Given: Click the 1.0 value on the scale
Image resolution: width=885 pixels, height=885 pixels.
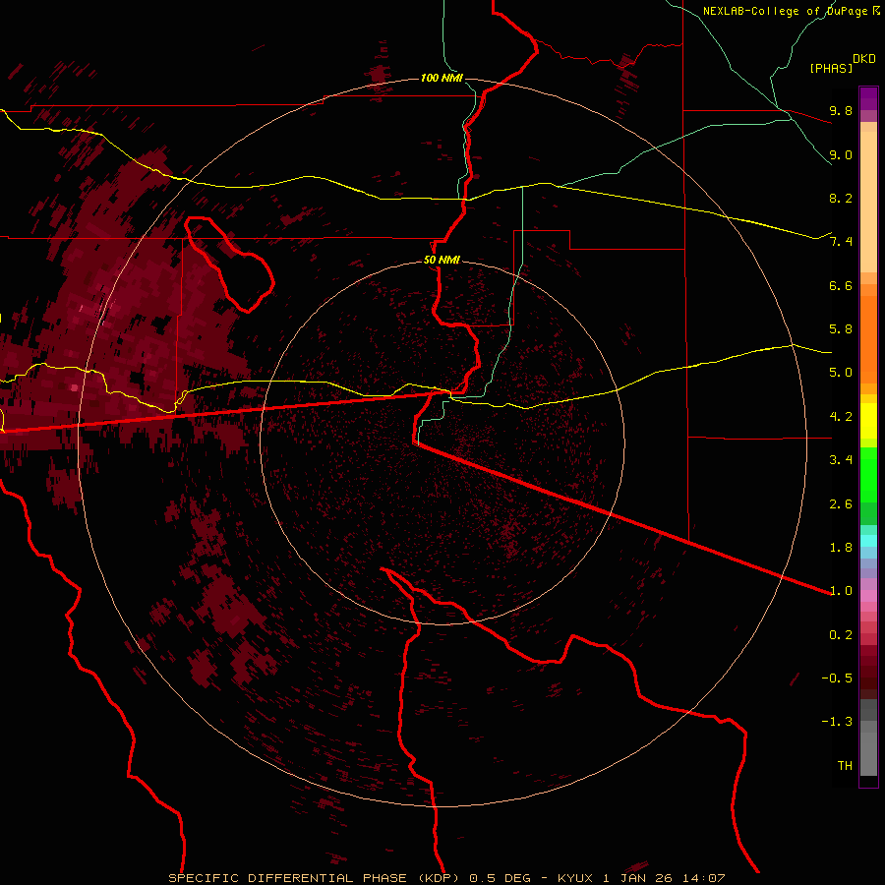Looking at the screenshot, I should click(841, 591).
